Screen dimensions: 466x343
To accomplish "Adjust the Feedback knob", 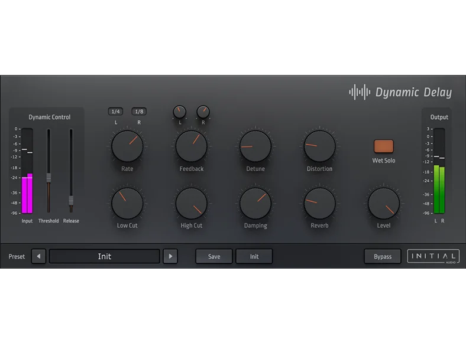I will pos(192,146).
